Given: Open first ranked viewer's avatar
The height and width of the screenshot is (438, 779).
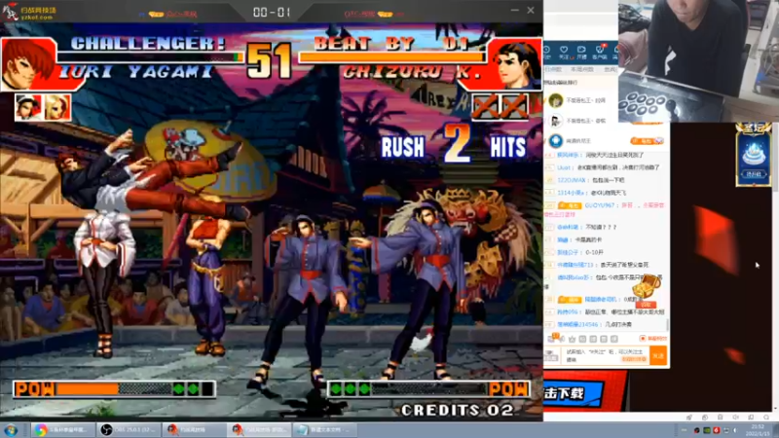Looking at the screenshot, I should pyautogui.click(x=555, y=100).
